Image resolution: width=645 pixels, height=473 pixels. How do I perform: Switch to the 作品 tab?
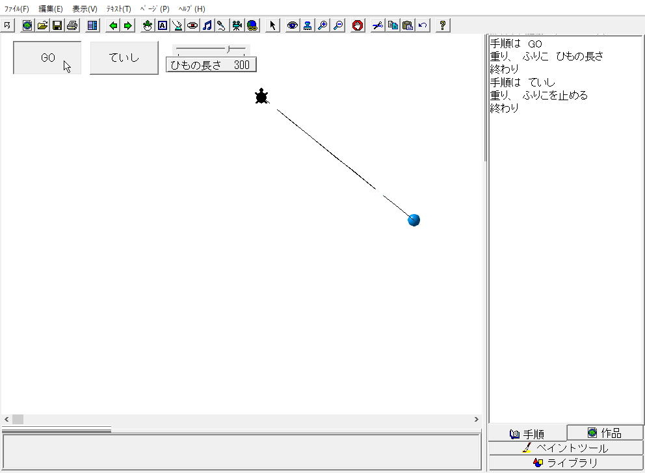(x=605, y=433)
